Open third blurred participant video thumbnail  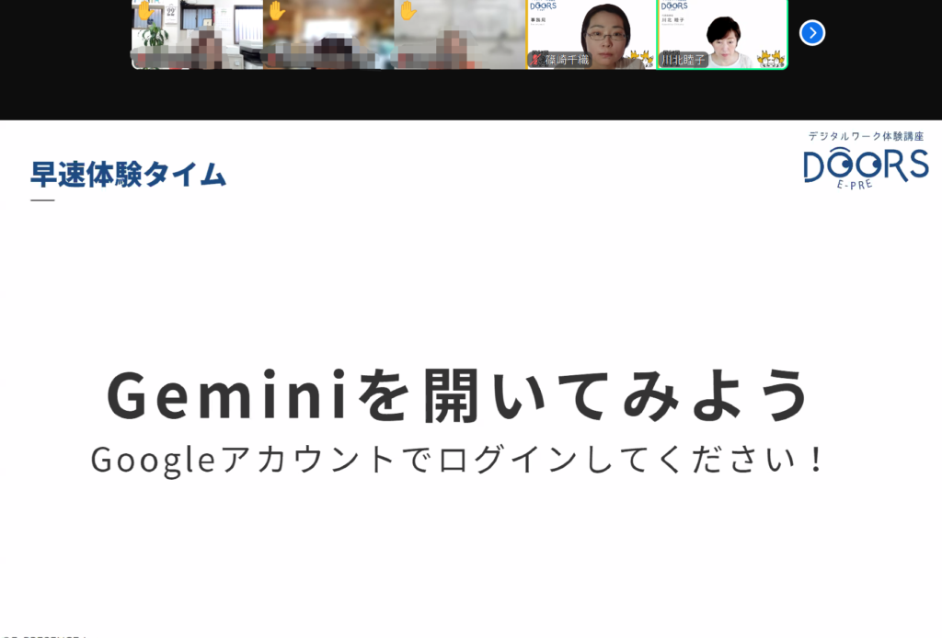[x=460, y=34]
